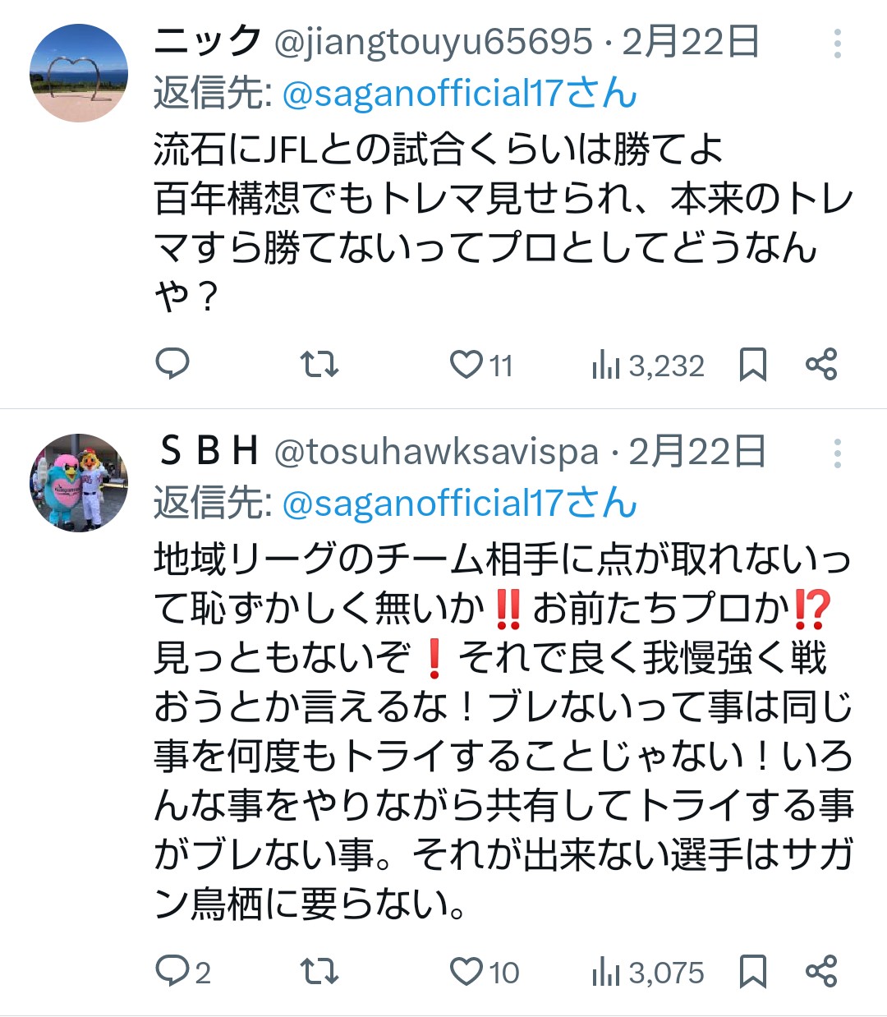Share SBH's tweet
The image size is (887, 1017).
click(x=821, y=972)
